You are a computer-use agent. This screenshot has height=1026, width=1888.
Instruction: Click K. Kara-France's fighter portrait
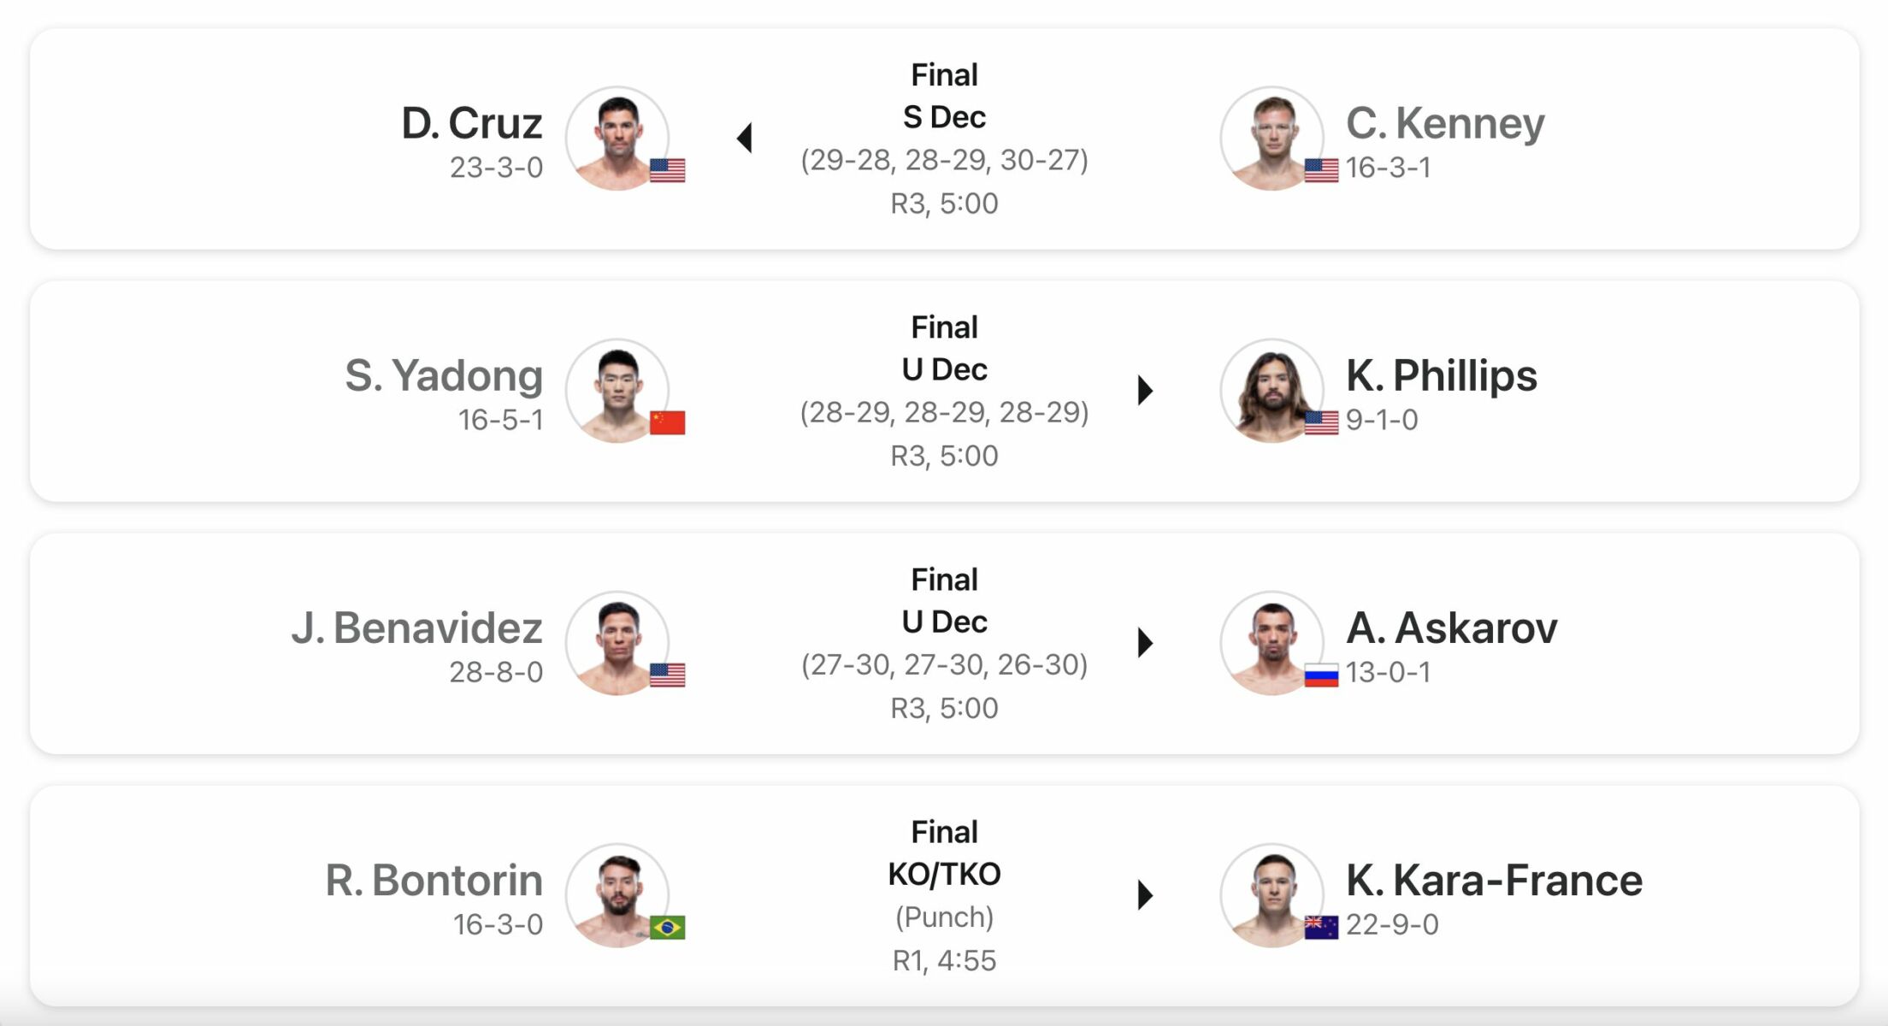pos(1271,894)
